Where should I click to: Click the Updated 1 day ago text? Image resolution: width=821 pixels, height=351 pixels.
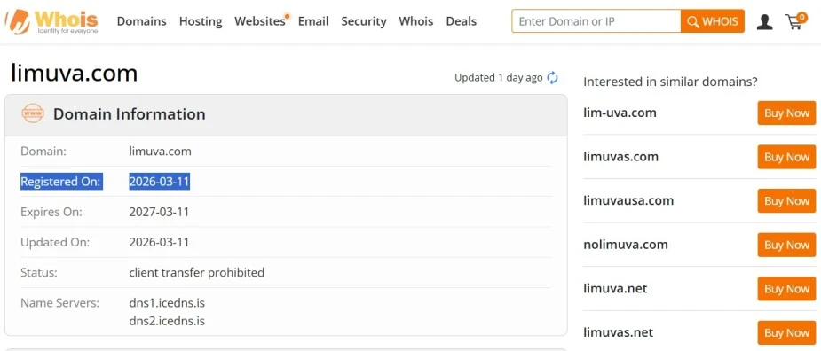click(499, 78)
